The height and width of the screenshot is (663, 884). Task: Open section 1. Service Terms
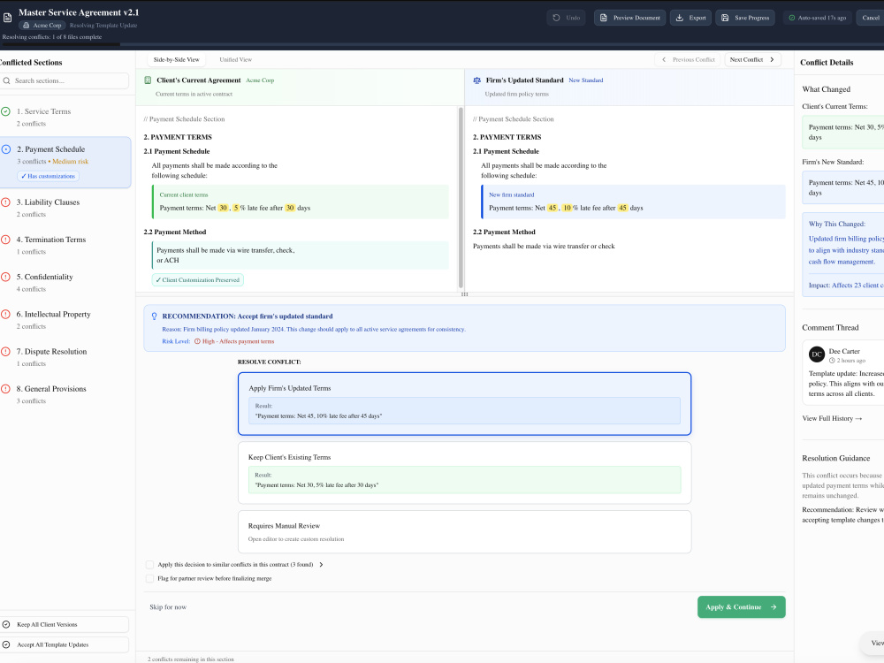pyautogui.click(x=65, y=118)
